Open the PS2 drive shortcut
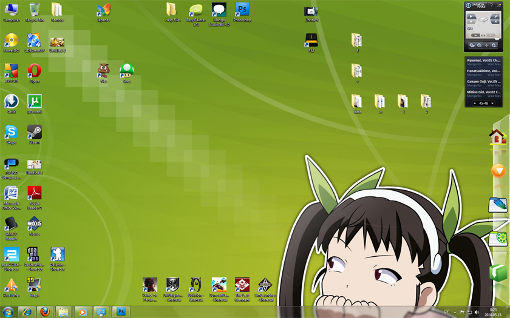Screen dimensions: 510x318 311,43
